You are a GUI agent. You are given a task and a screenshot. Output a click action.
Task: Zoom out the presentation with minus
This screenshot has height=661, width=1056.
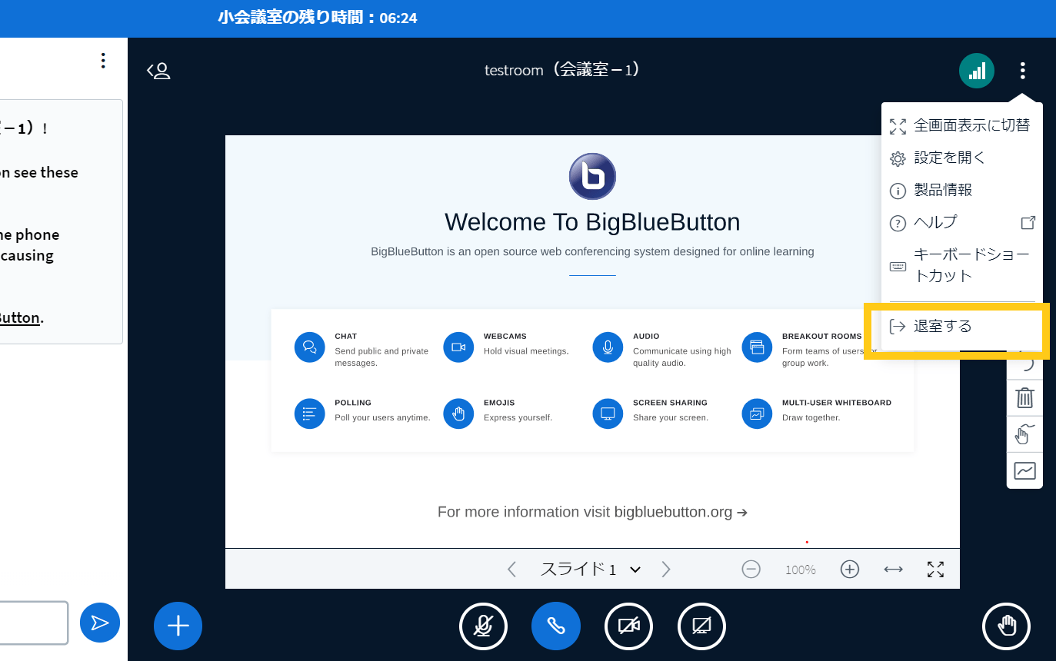pos(751,570)
